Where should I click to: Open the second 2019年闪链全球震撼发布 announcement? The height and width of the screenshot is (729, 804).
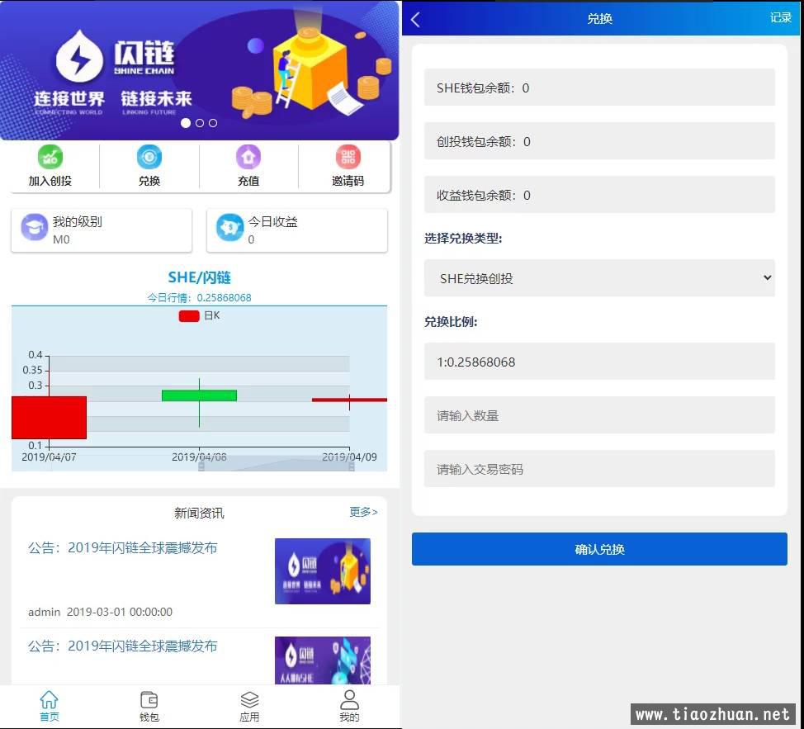(x=122, y=646)
